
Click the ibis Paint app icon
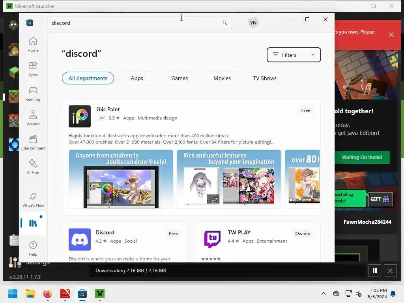[80, 116]
